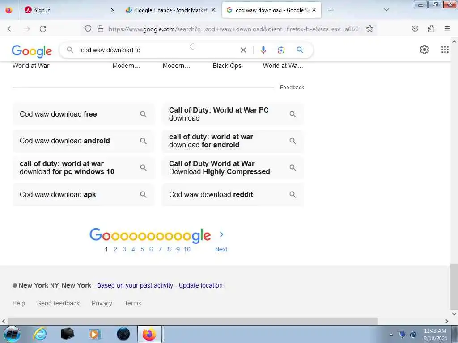Close the Sign In tab
The image size is (458, 343).
pos(113,10)
